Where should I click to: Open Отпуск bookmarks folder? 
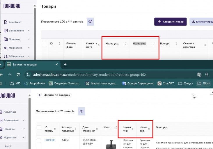pyautogui.click(x=186, y=84)
